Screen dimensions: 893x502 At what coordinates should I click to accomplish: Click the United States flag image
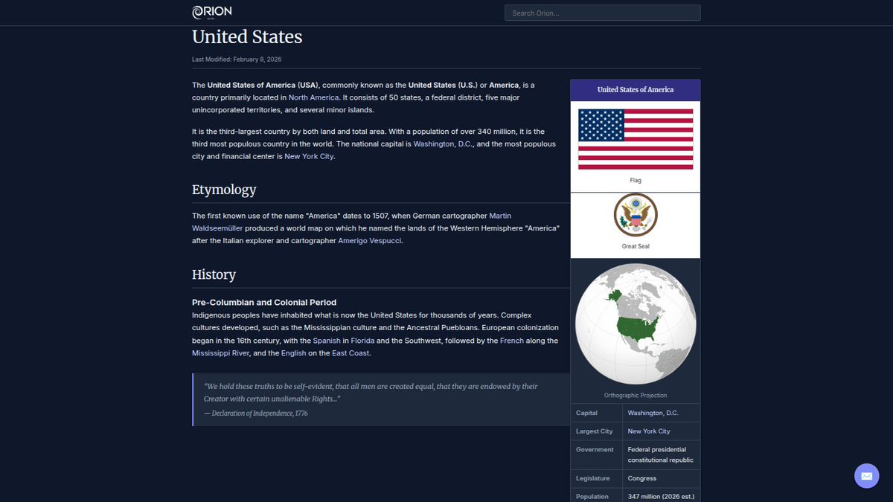click(x=636, y=139)
